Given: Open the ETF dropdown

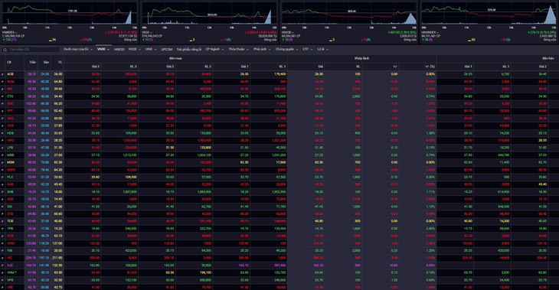Looking at the screenshot, I should [308, 49].
